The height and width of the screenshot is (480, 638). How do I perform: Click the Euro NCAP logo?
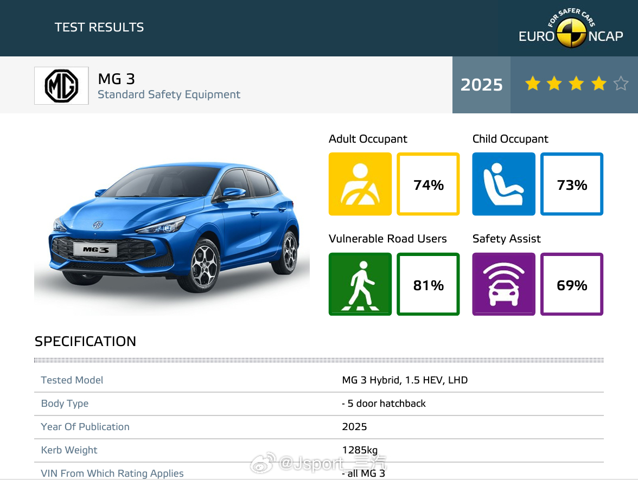coord(571,28)
